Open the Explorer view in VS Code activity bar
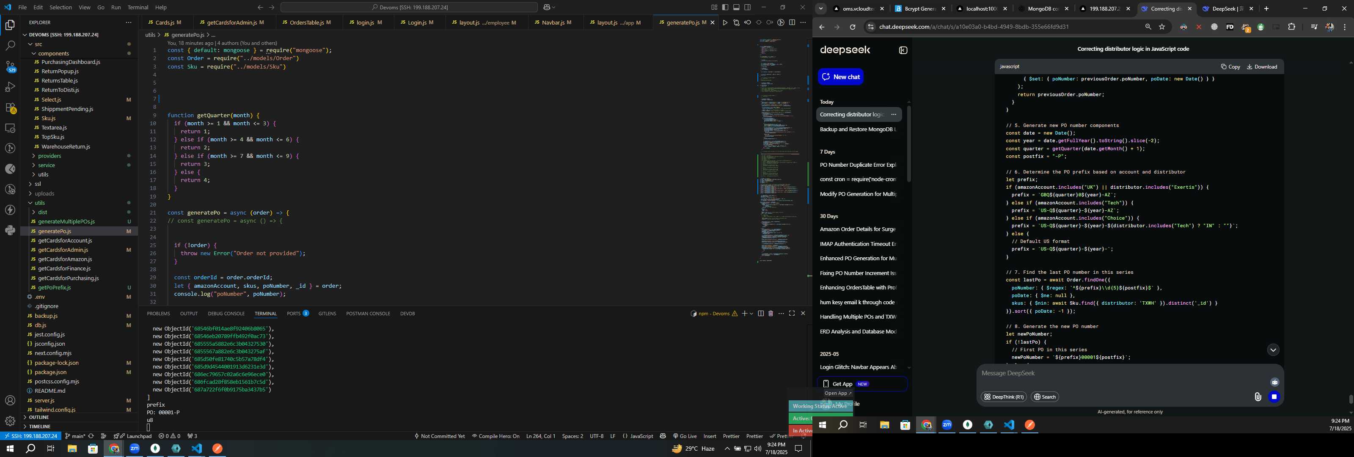1354x457 pixels. coord(10,25)
